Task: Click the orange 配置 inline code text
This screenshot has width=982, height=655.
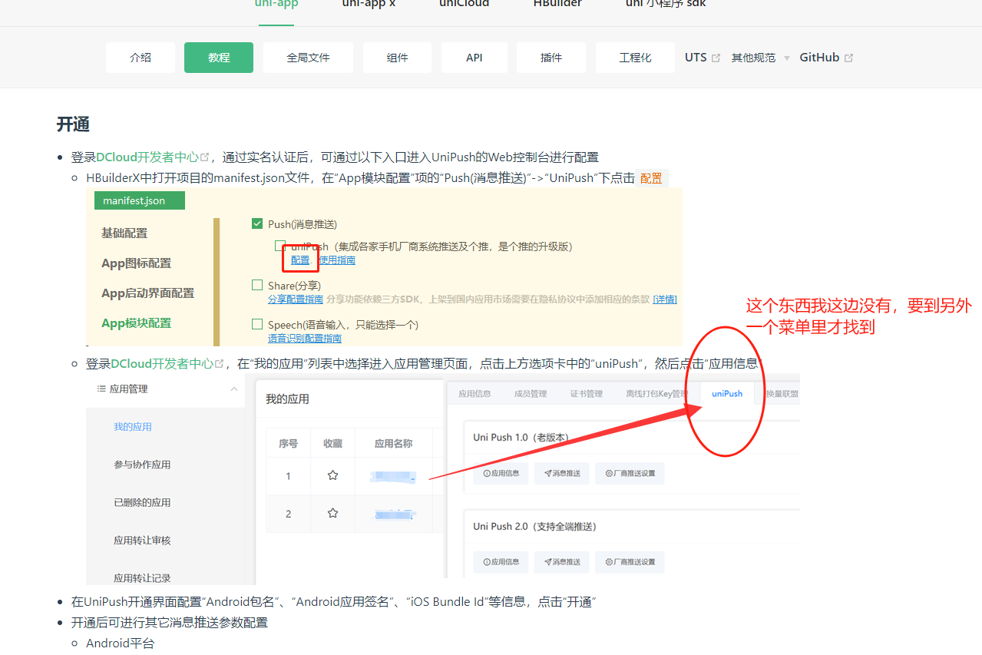Action: (x=651, y=178)
